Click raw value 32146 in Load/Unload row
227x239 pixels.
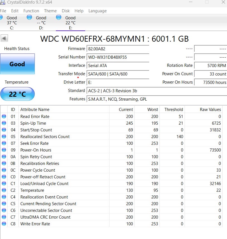215,184
